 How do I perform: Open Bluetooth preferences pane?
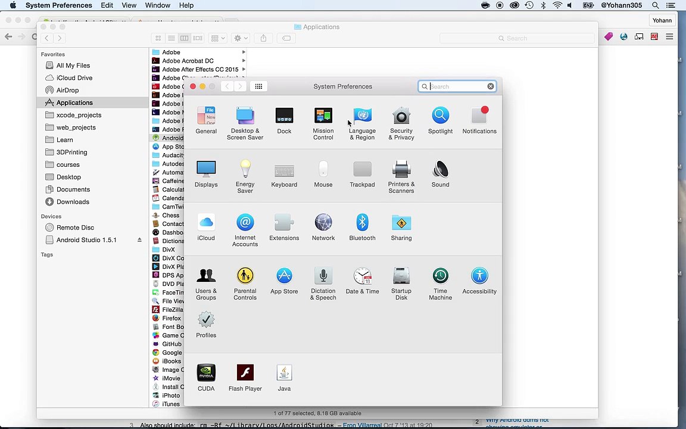pyautogui.click(x=362, y=227)
